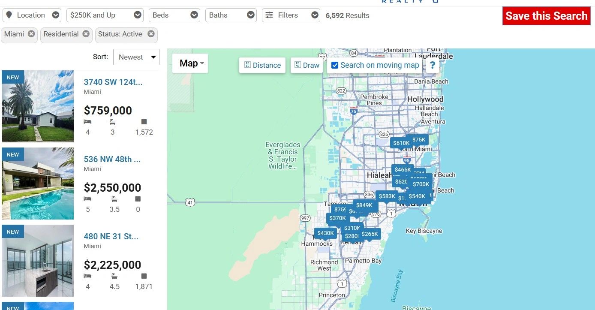Expand the Beds dropdown

pos(174,15)
